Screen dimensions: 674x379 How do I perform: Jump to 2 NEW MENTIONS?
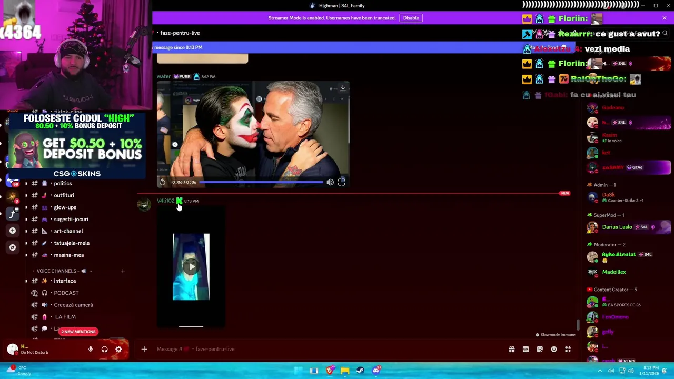click(x=78, y=332)
